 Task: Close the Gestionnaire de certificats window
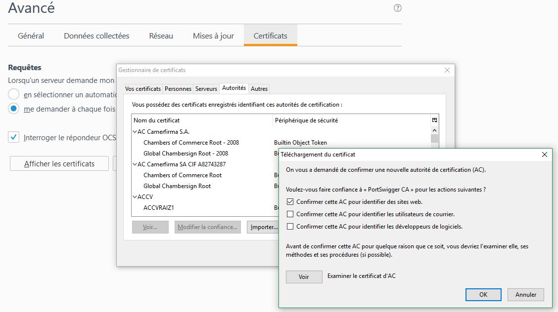click(x=447, y=70)
